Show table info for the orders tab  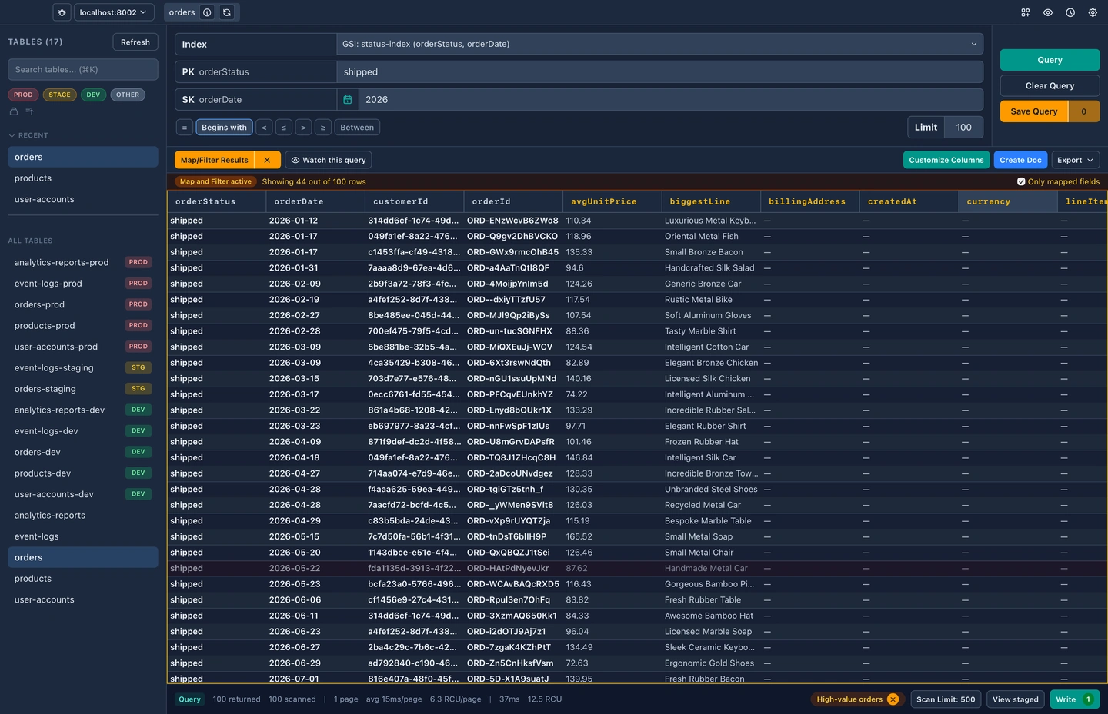click(208, 12)
